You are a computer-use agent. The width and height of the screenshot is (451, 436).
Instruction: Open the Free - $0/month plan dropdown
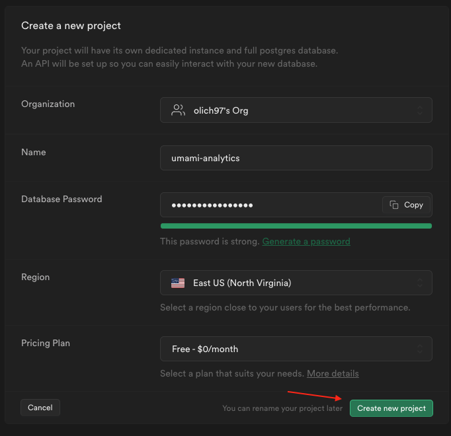click(296, 349)
